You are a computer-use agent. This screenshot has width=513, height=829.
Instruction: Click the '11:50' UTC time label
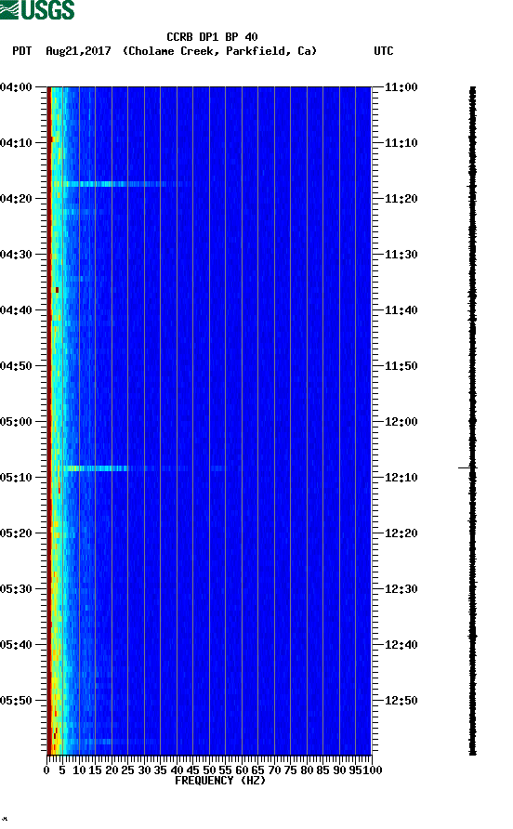pos(401,366)
